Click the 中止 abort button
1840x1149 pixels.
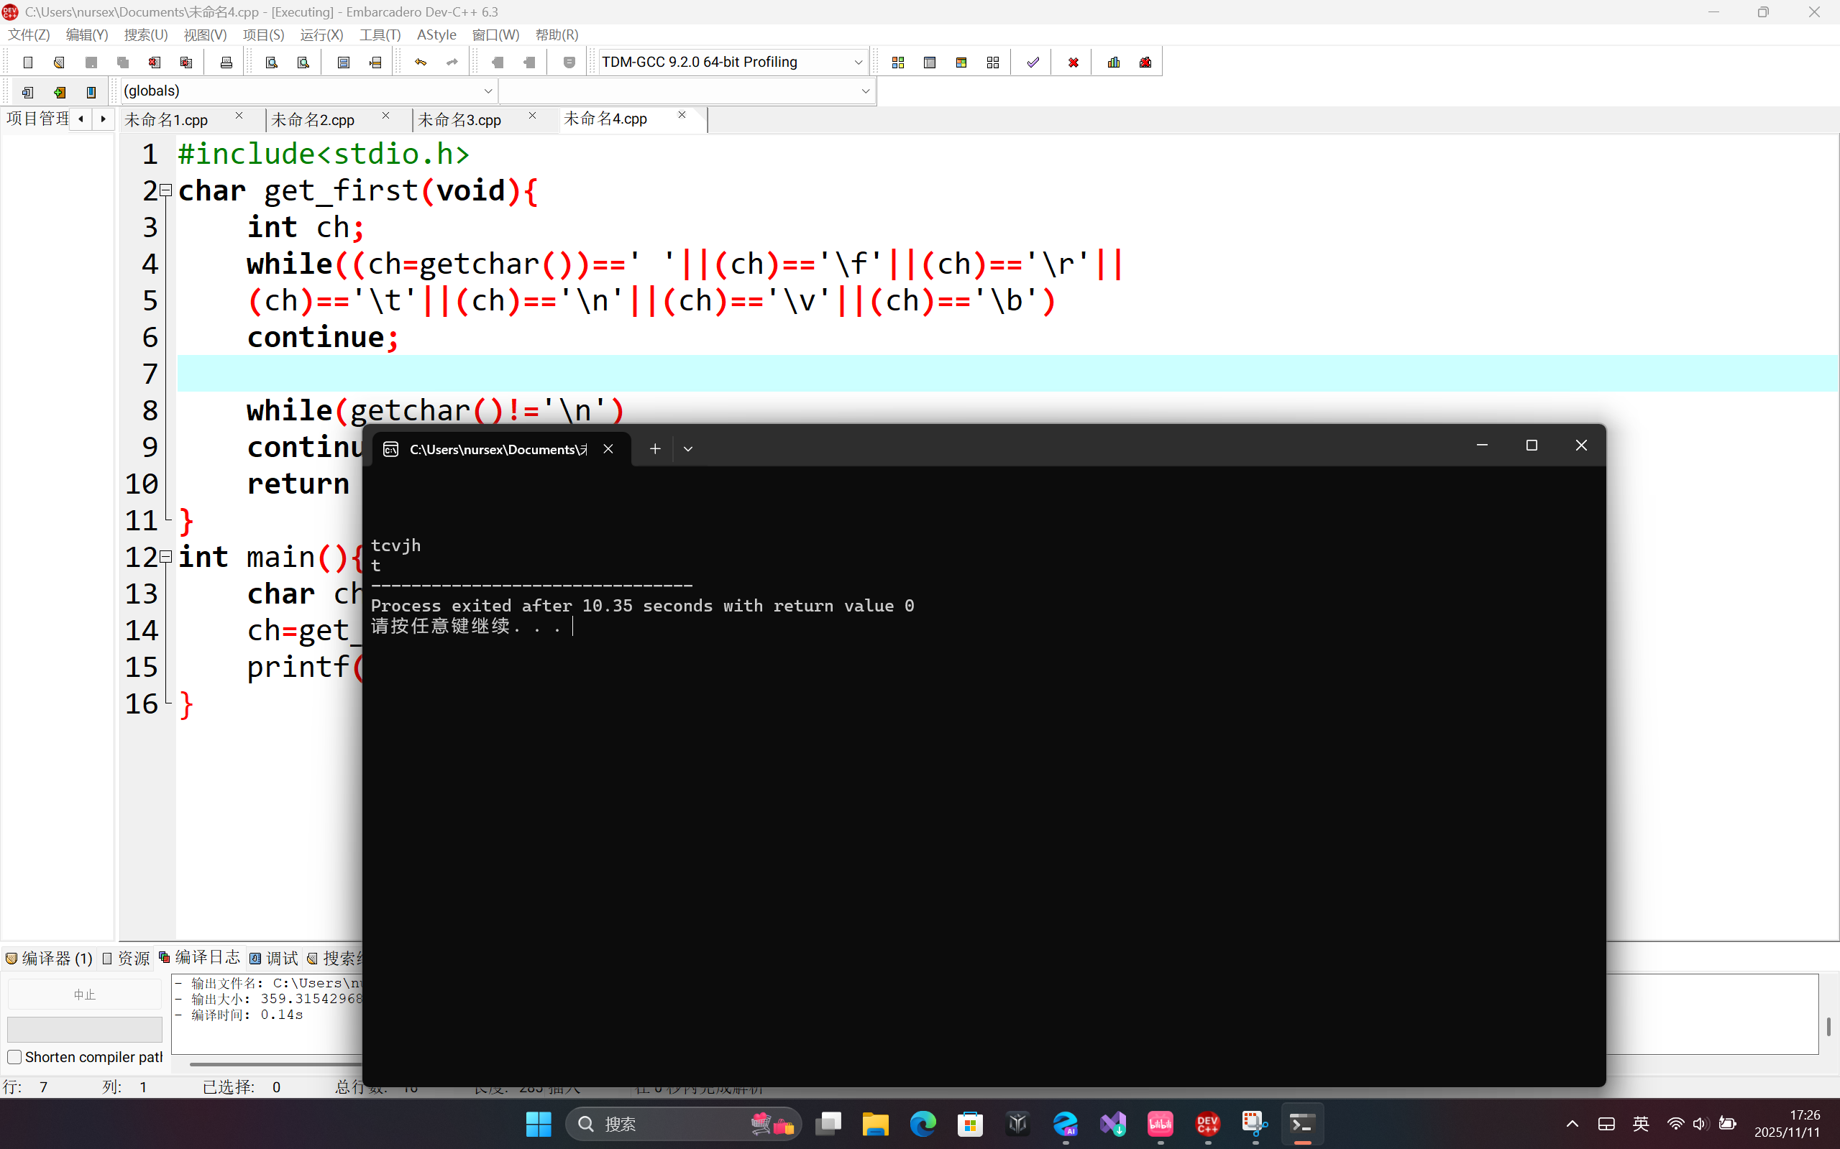tap(84, 994)
